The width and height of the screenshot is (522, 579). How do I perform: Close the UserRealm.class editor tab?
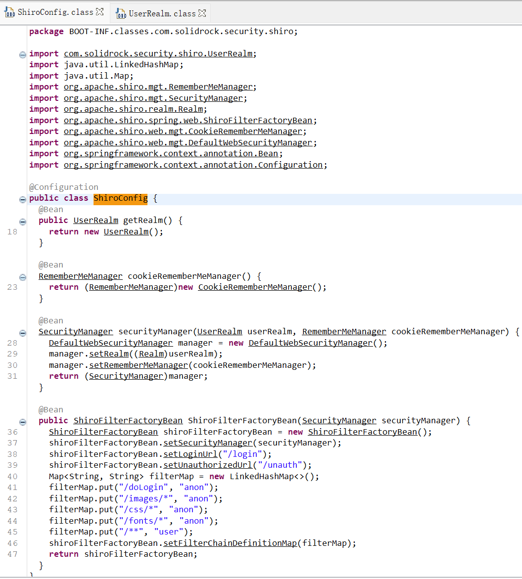point(202,13)
